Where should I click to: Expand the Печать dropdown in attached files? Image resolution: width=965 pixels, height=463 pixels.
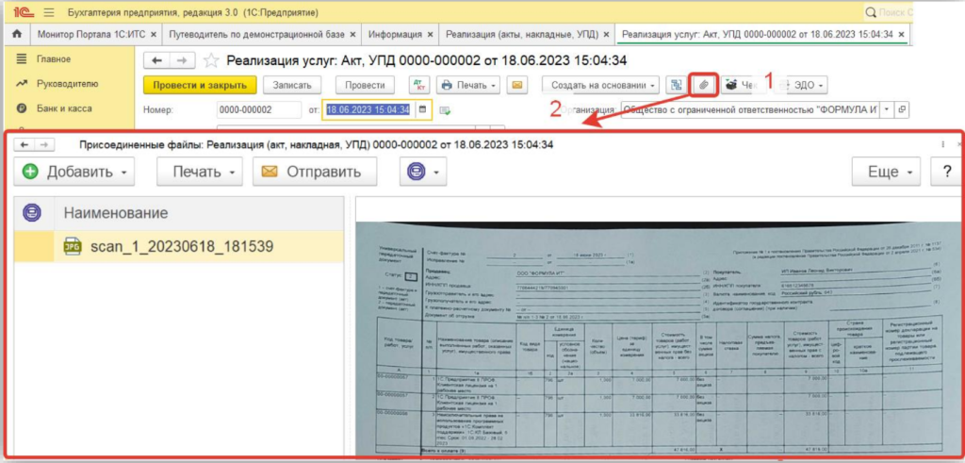(232, 173)
